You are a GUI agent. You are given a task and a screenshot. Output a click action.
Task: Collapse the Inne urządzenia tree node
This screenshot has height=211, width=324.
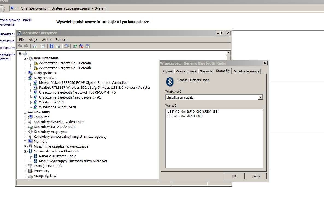click(25, 58)
